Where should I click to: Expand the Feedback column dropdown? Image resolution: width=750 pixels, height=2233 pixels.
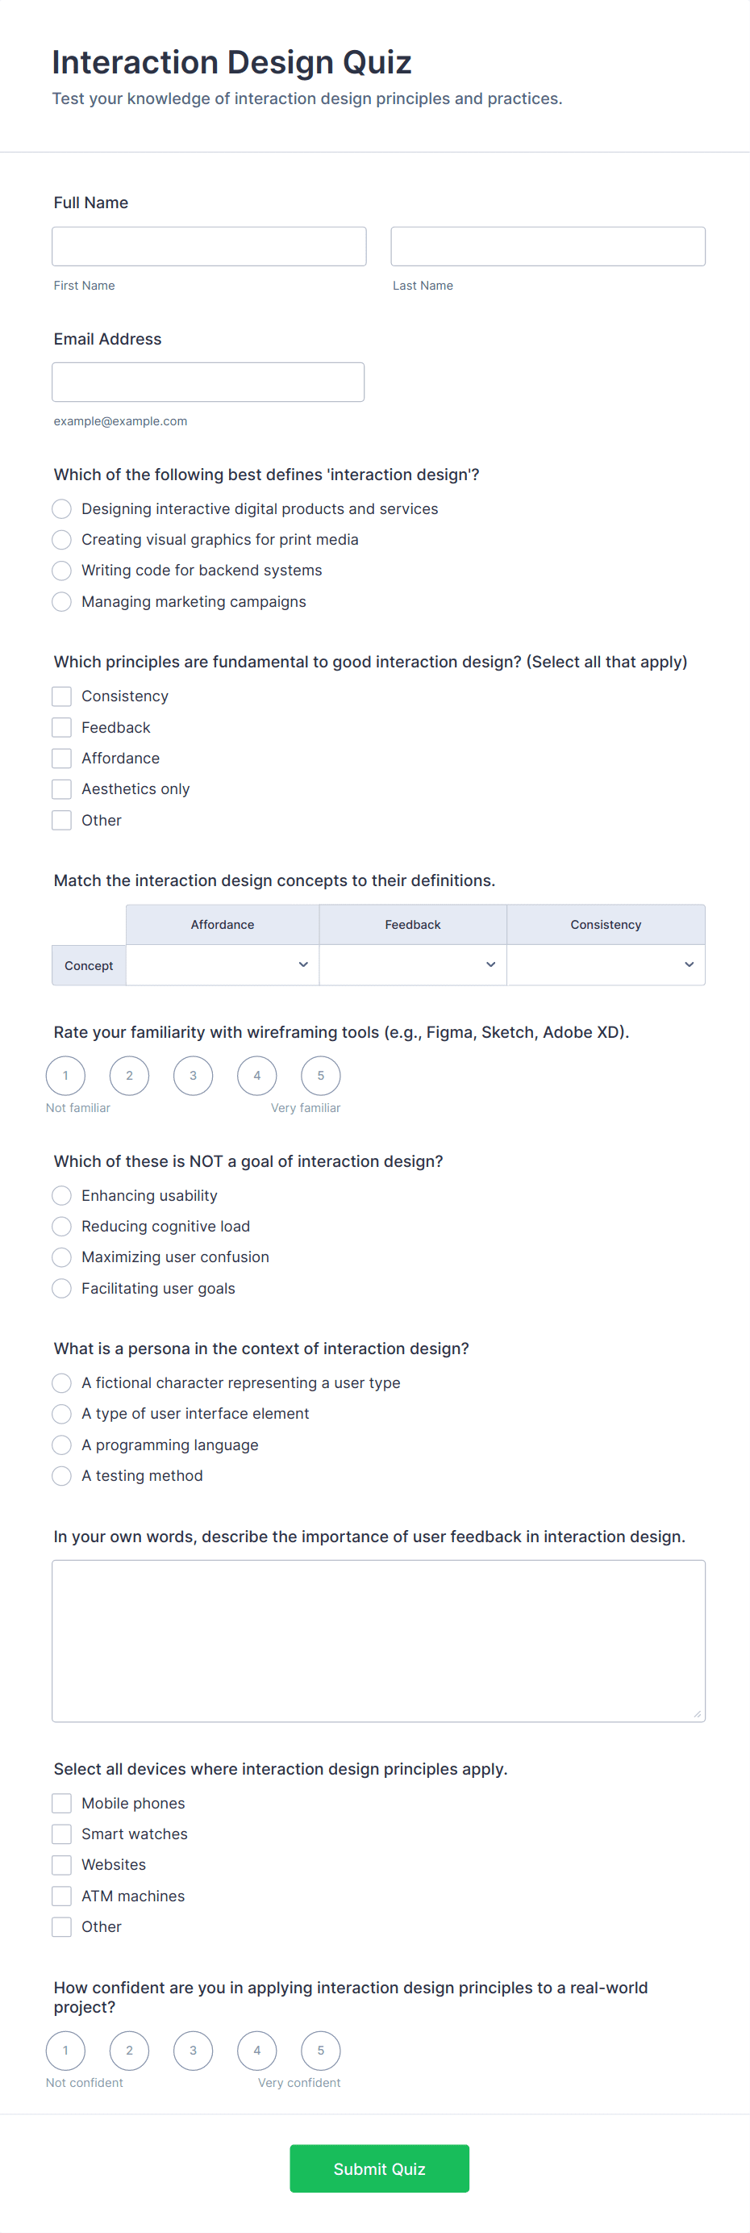(x=412, y=965)
